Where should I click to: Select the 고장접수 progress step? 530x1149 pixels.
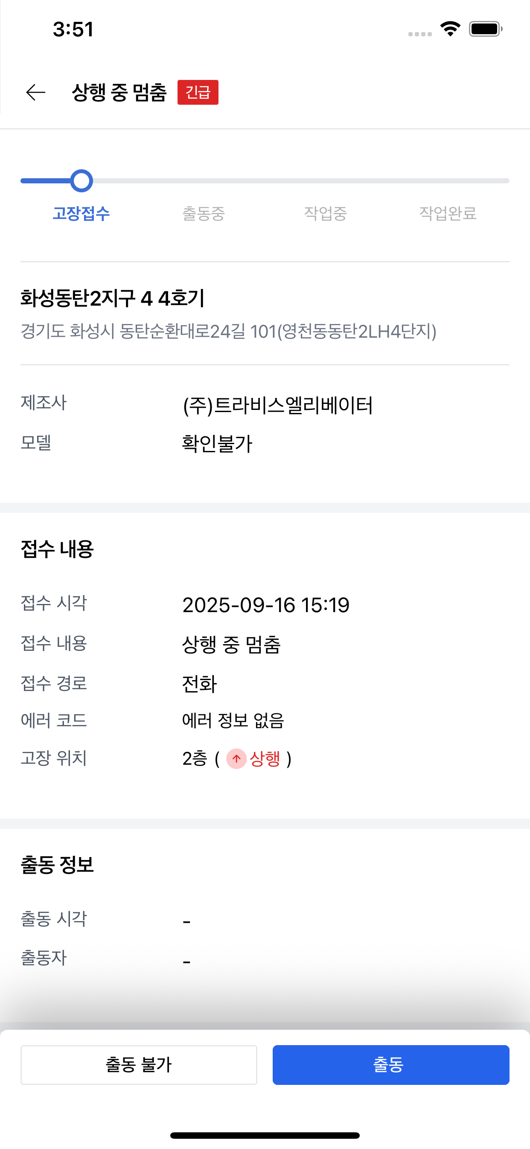pyautogui.click(x=81, y=214)
